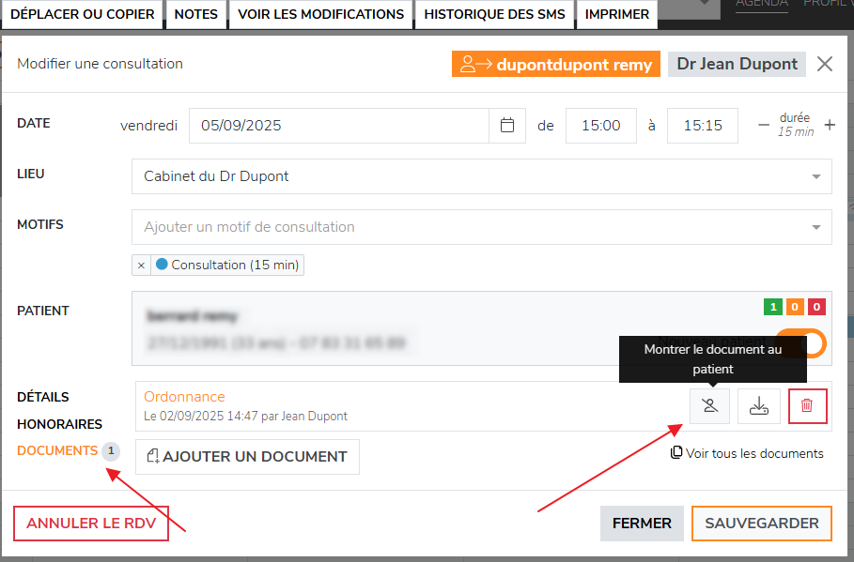Viewport: 854px width, 562px height.
Task: Open Voir tous les documents link
Action: pyautogui.click(x=747, y=453)
